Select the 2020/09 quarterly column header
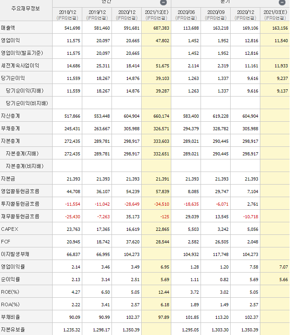The height and width of the screenshot is (335, 290). tap(216, 14)
